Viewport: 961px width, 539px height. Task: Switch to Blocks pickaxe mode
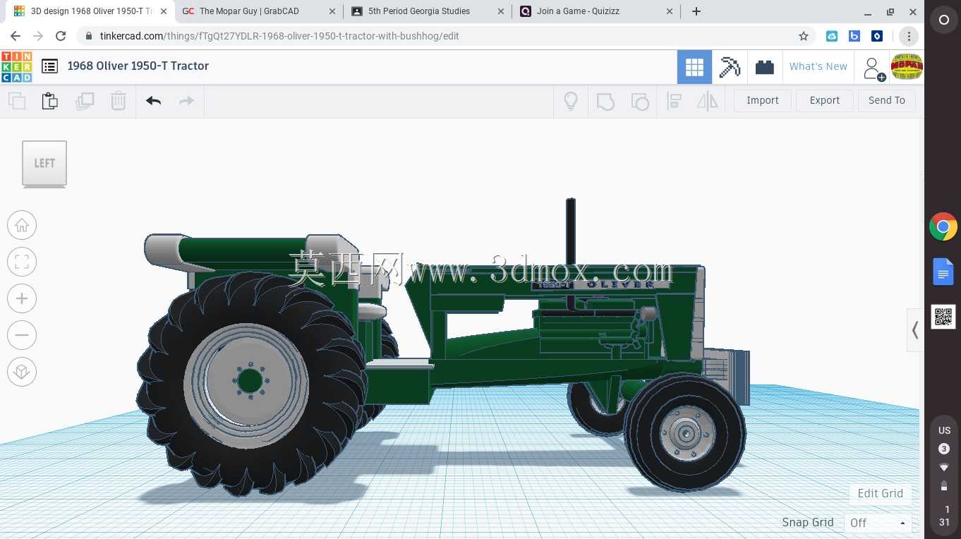tap(730, 67)
